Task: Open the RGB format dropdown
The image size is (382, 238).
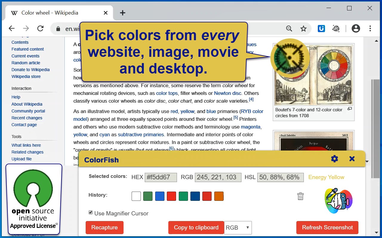Action: pyautogui.click(x=238, y=228)
